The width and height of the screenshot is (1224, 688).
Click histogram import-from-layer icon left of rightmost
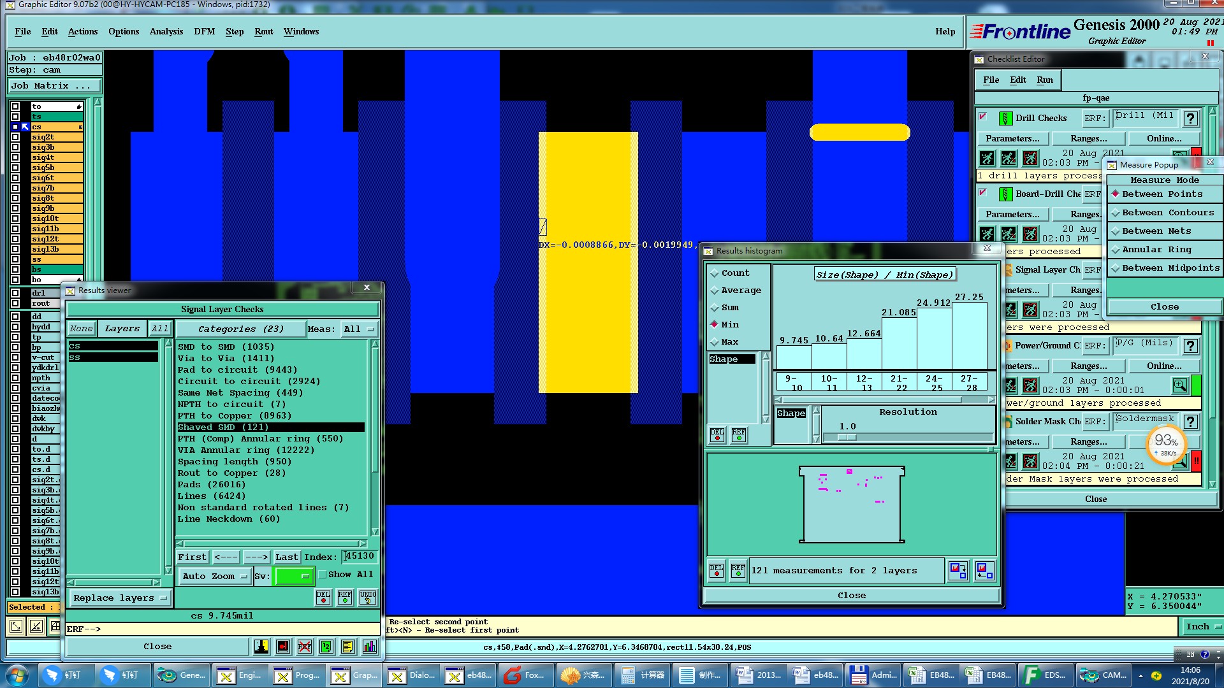coord(958,570)
